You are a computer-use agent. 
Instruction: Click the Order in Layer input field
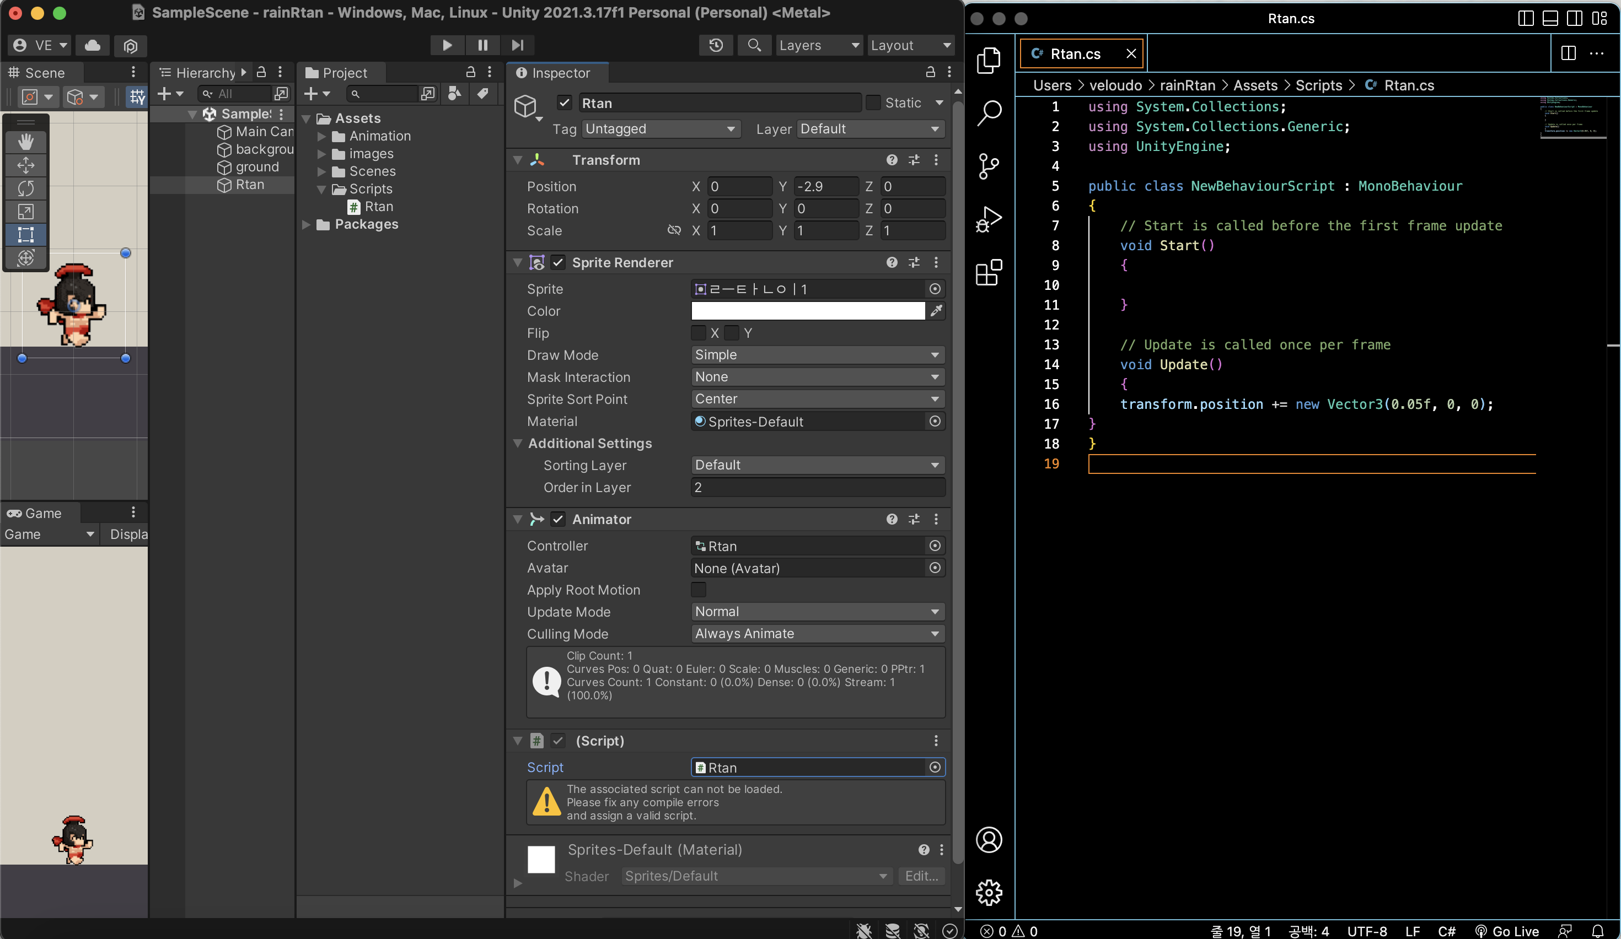pos(818,488)
